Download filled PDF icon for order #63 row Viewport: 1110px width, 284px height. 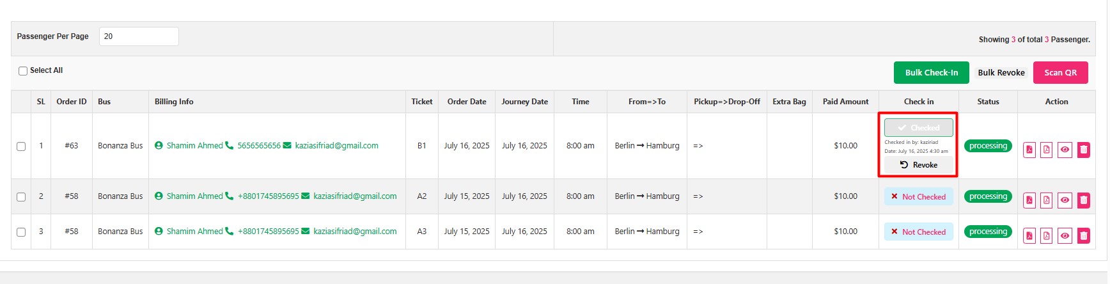coord(1029,150)
